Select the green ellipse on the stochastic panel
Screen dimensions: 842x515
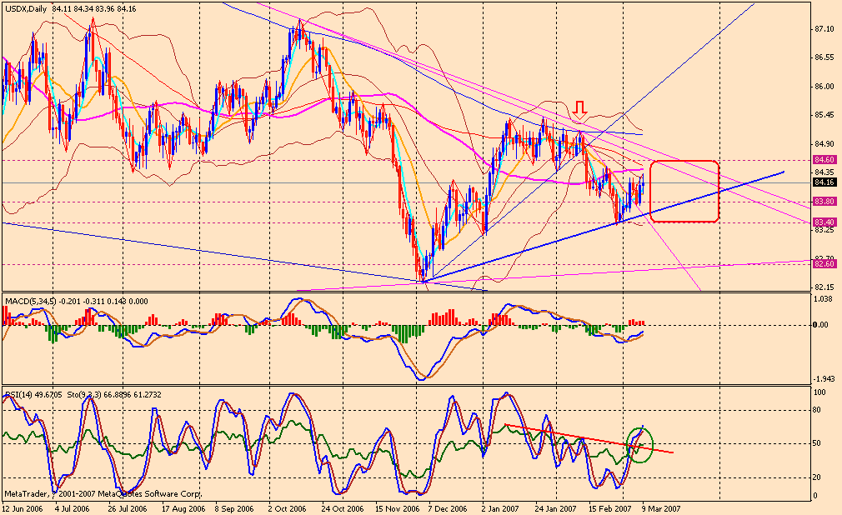coord(639,445)
